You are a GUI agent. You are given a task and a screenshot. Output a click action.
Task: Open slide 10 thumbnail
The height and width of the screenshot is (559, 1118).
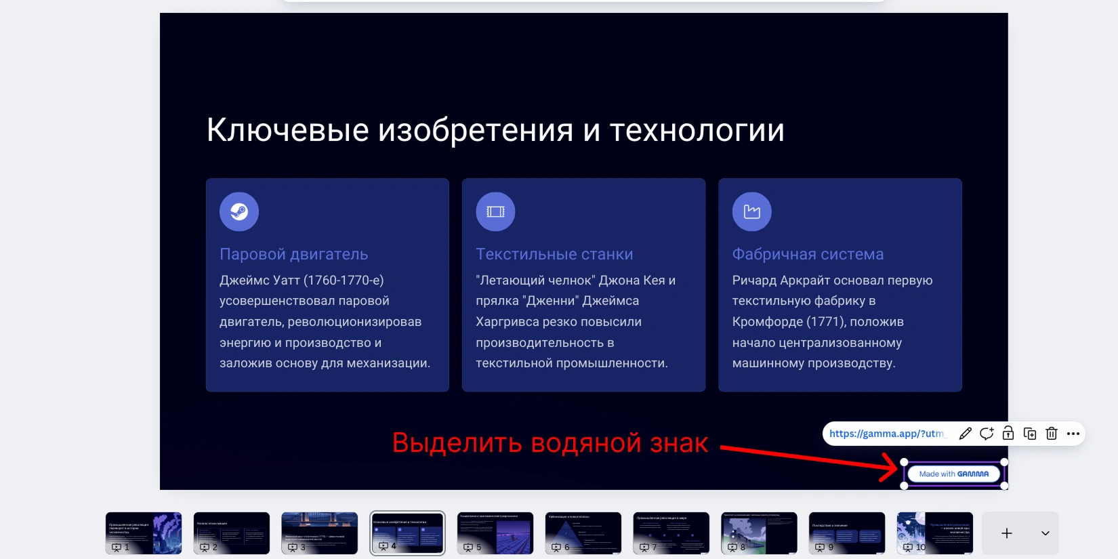pyautogui.click(x=935, y=533)
